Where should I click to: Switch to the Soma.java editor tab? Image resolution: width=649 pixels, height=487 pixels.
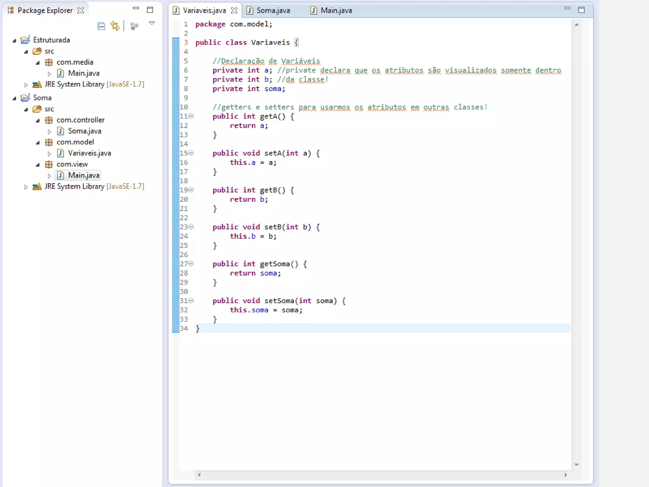click(273, 10)
